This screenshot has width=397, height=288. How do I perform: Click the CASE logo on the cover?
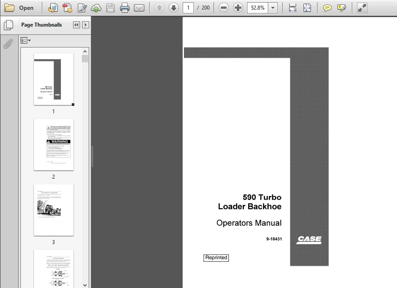click(x=309, y=240)
